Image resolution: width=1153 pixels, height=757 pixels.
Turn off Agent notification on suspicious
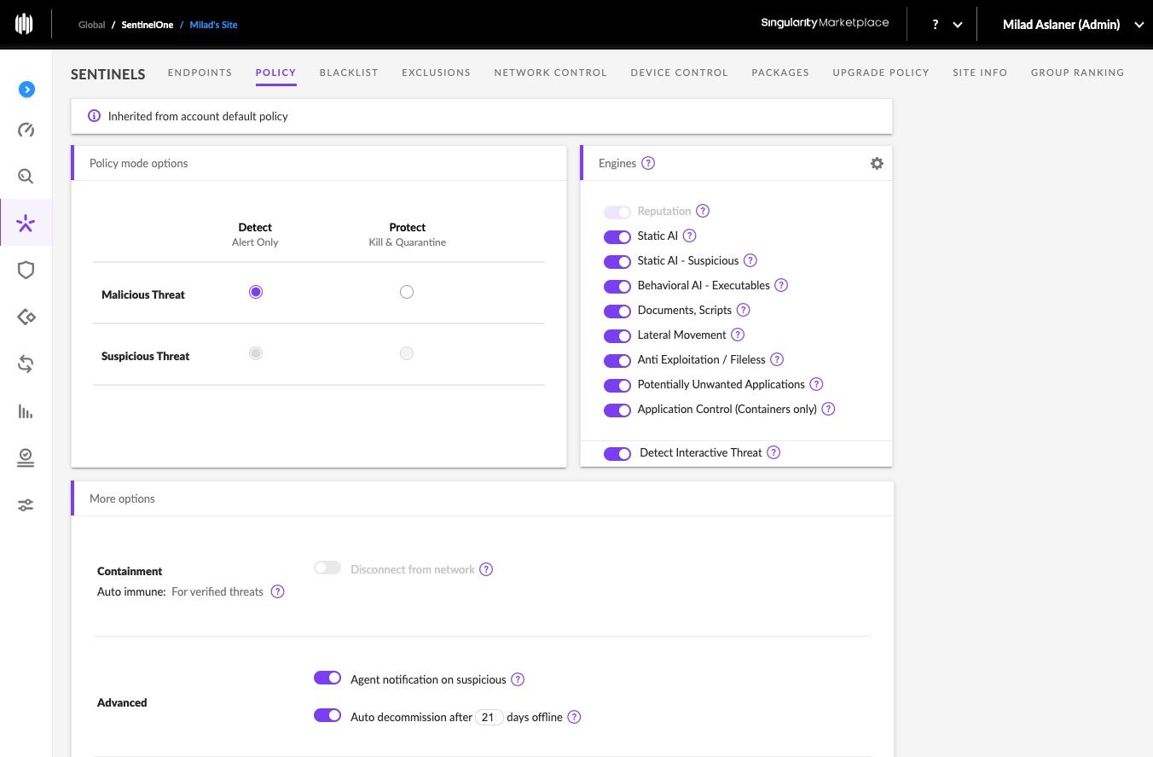coord(327,678)
